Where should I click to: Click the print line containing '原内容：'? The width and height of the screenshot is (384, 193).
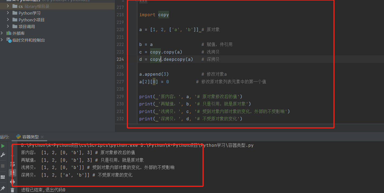(191, 96)
